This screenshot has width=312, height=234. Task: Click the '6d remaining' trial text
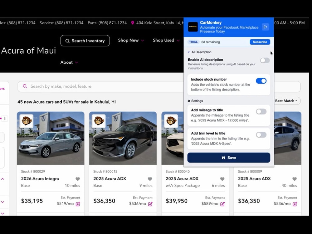(x=211, y=42)
